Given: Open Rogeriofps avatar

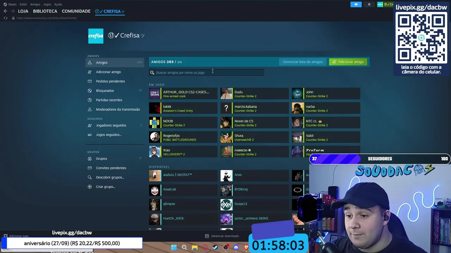Looking at the screenshot, I should point(155,137).
